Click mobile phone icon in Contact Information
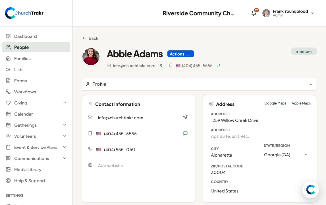 click(90, 133)
